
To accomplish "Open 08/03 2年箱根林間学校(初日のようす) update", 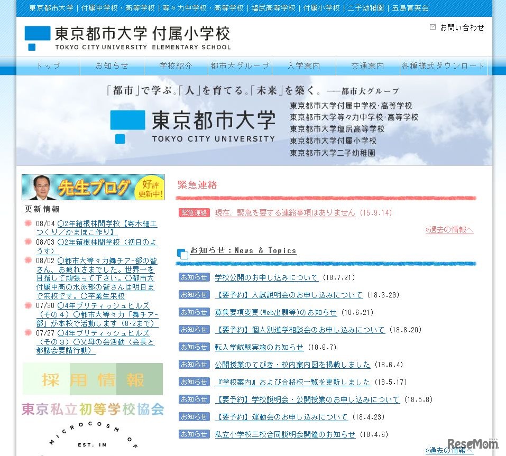I will pyautogui.click(x=96, y=246).
